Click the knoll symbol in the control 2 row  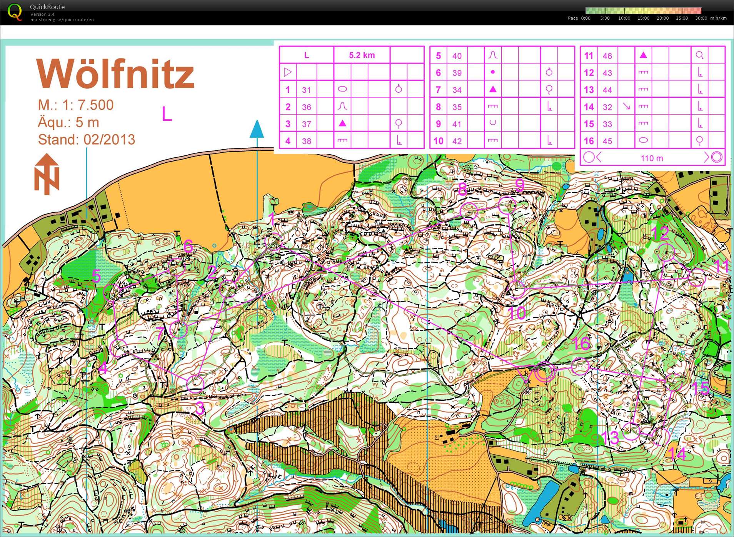tap(342, 106)
